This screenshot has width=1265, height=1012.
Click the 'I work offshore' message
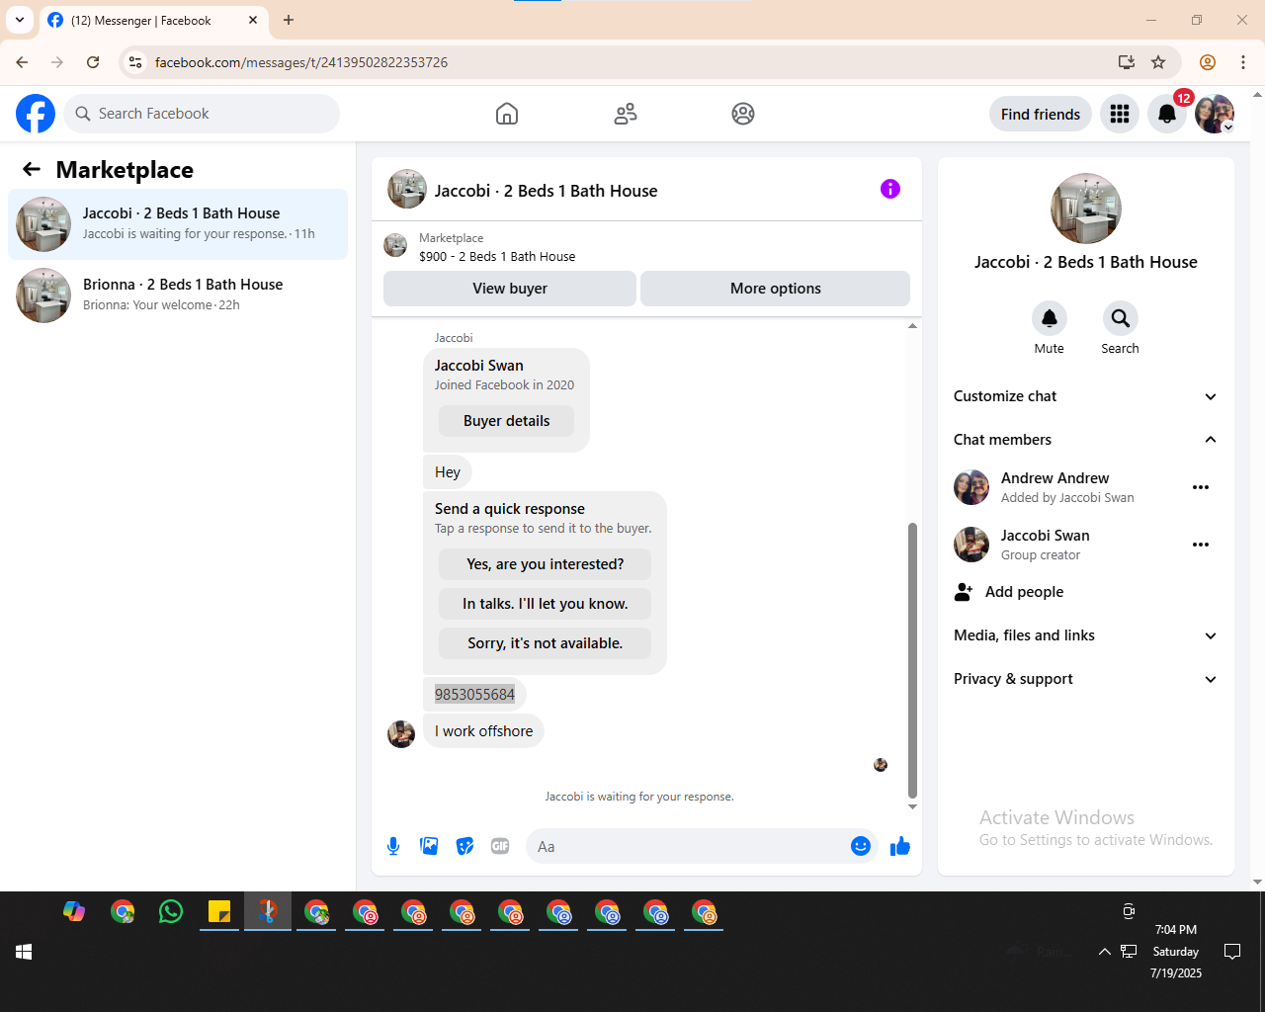483,731
